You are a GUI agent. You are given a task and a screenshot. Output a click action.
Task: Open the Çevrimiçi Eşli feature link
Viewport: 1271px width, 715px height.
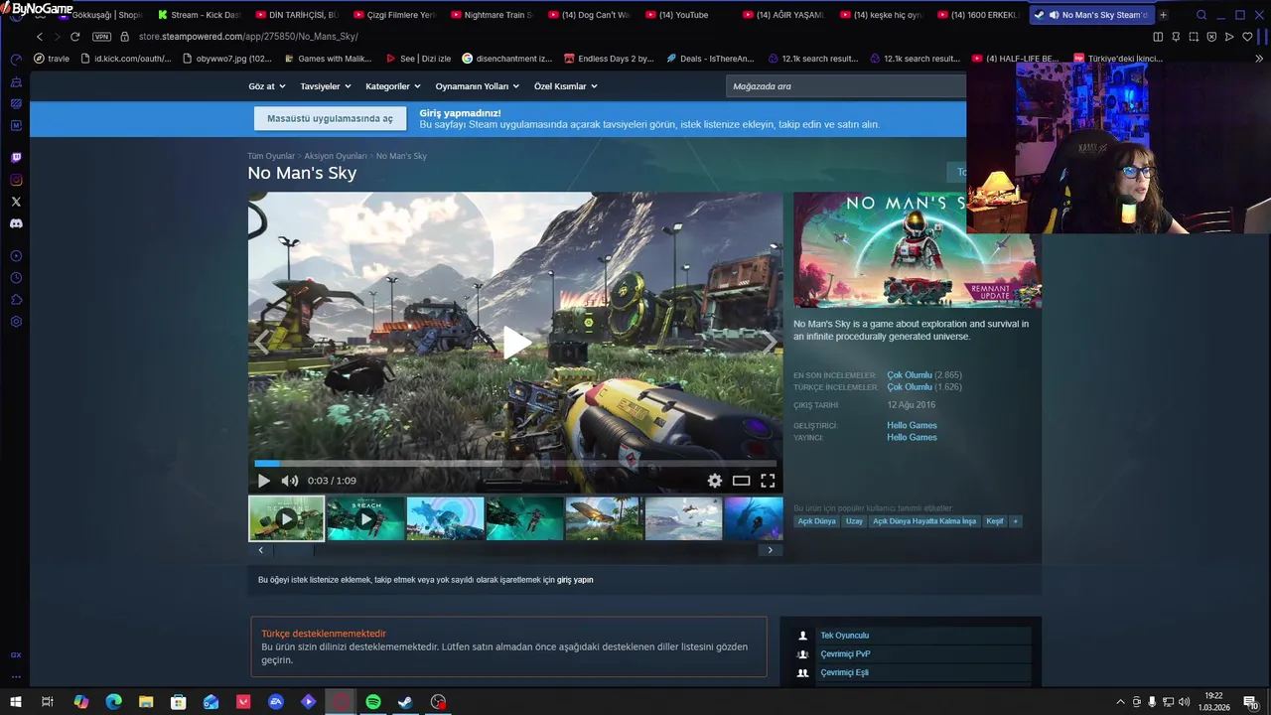click(844, 672)
